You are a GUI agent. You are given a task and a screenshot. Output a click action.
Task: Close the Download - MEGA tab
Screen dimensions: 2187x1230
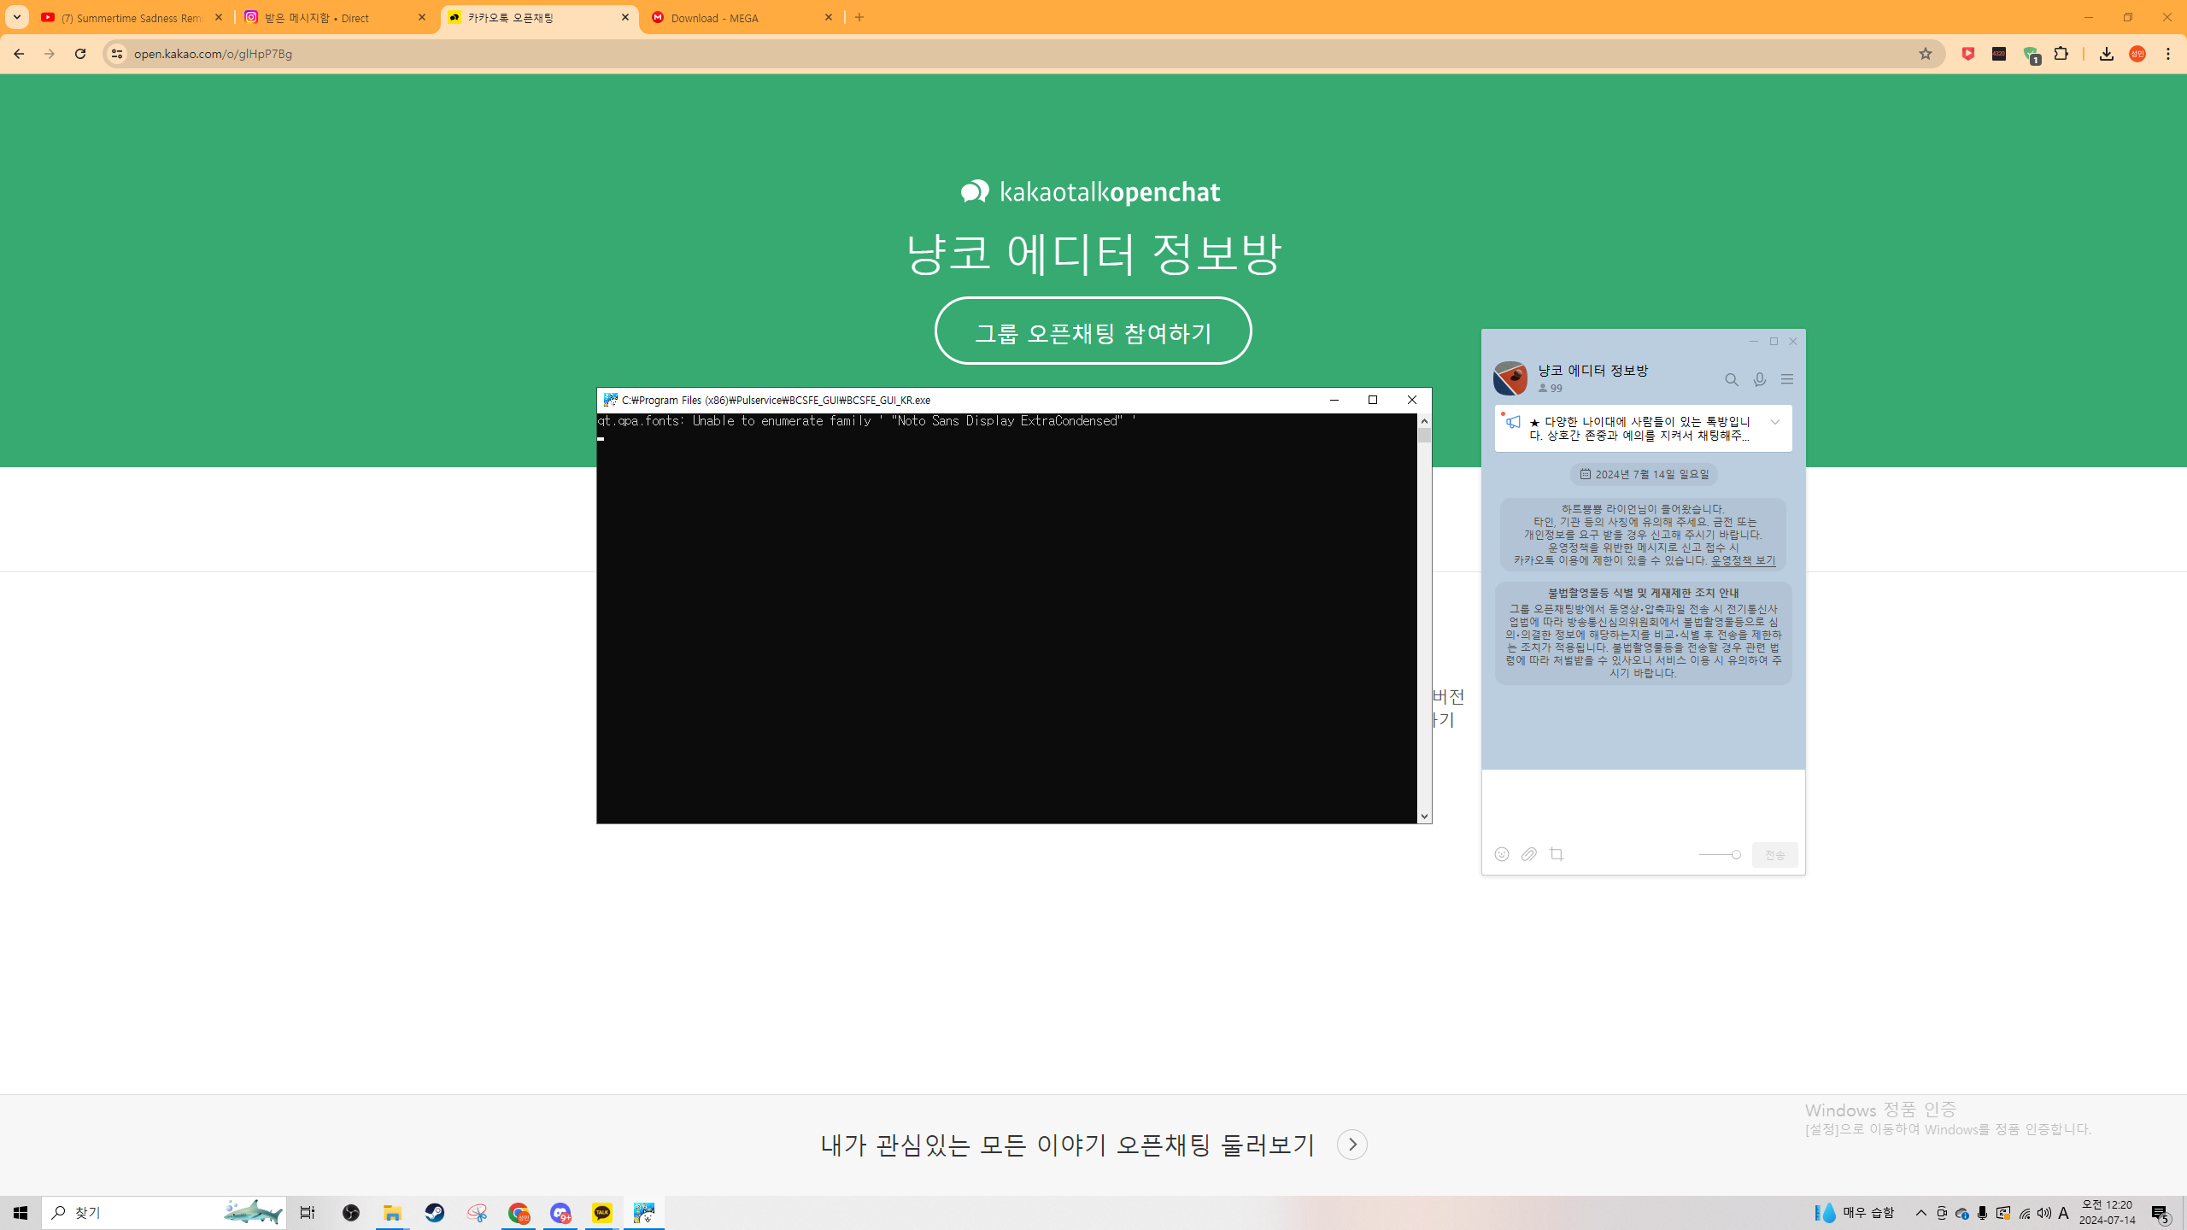829,17
